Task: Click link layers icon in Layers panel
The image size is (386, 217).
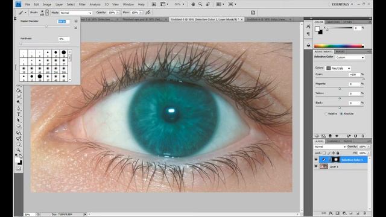Action: [324, 213]
